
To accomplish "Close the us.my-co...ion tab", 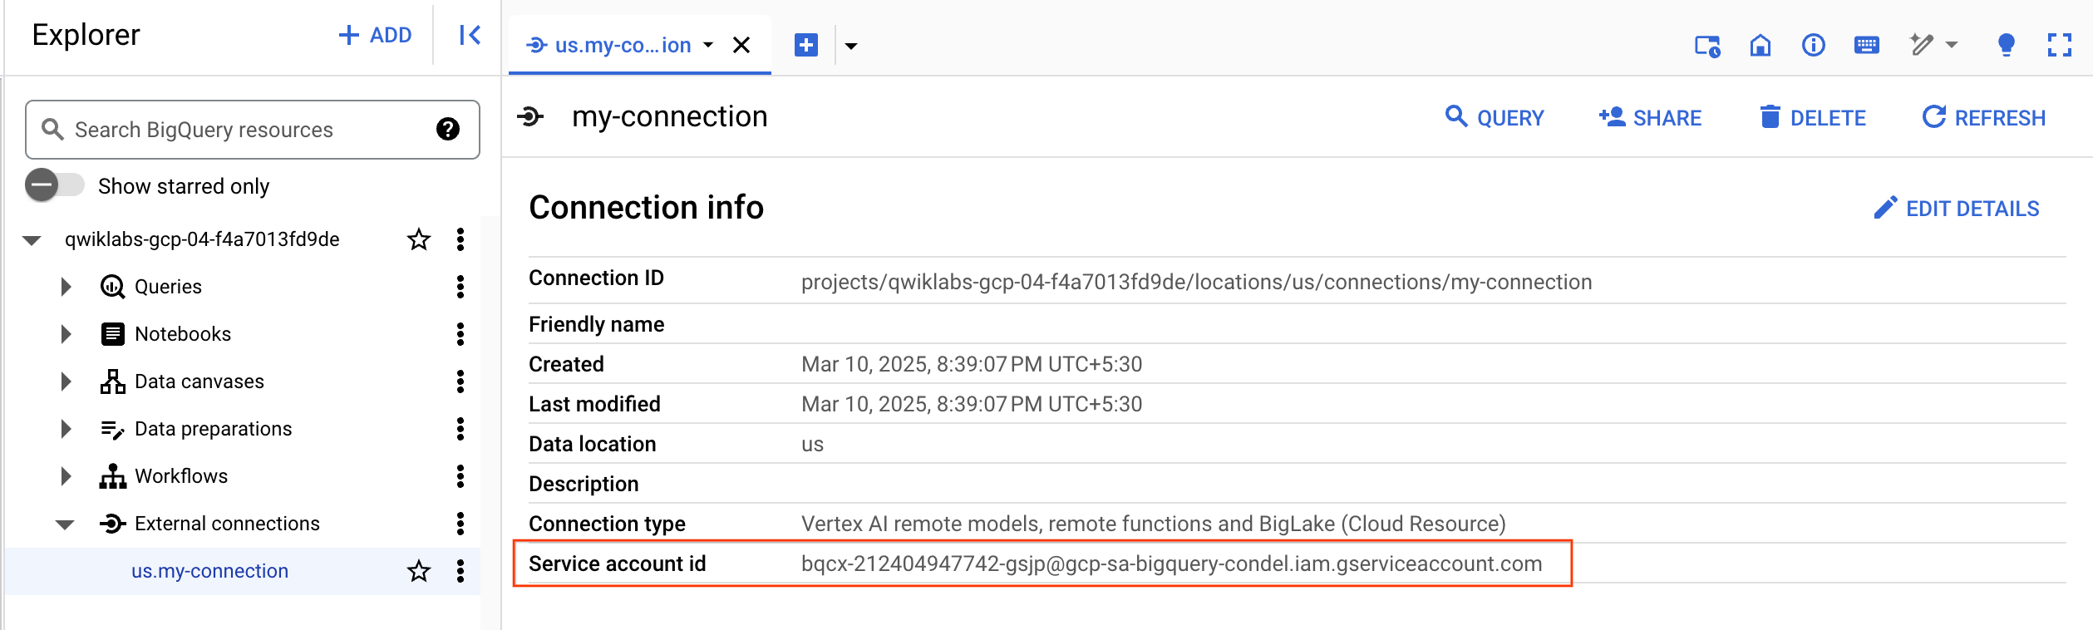I will pyautogui.click(x=741, y=45).
